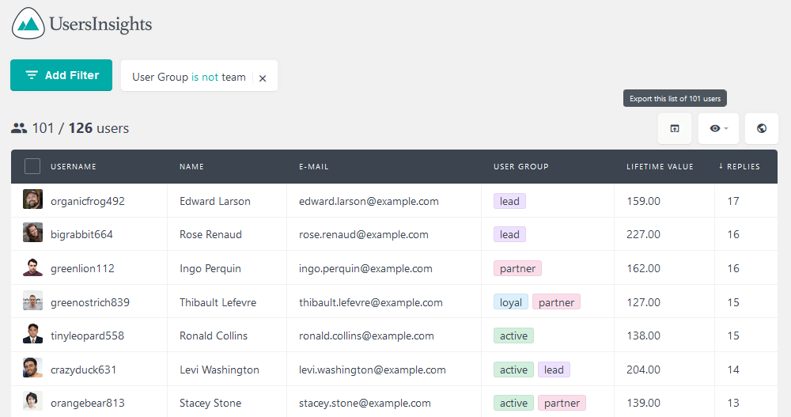Screen dimensions: 791x417
Task: Click organicfrog492's avatar thumbnail
Action: click(32, 199)
